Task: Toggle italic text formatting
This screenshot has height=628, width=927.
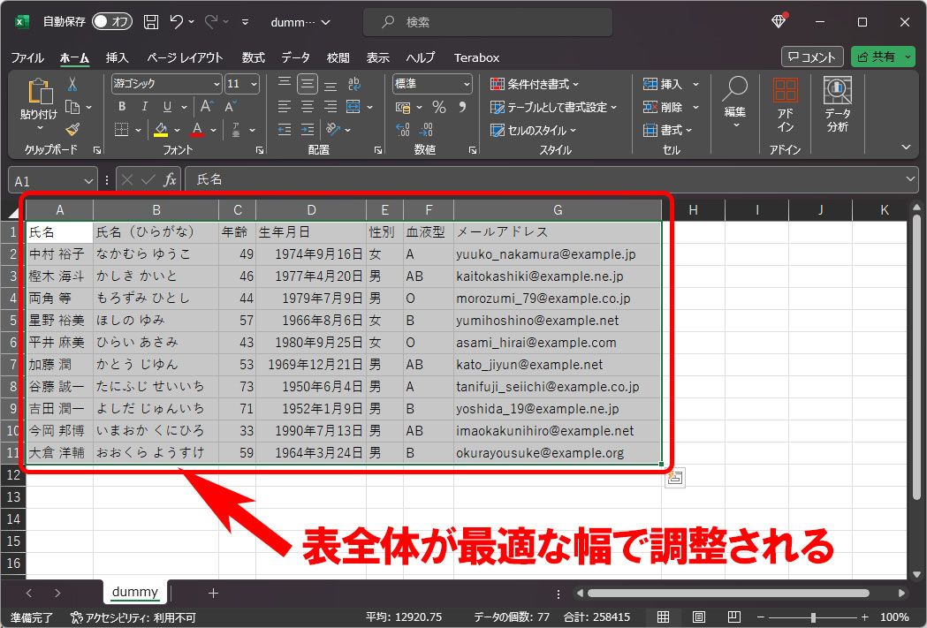Action: pos(141,107)
